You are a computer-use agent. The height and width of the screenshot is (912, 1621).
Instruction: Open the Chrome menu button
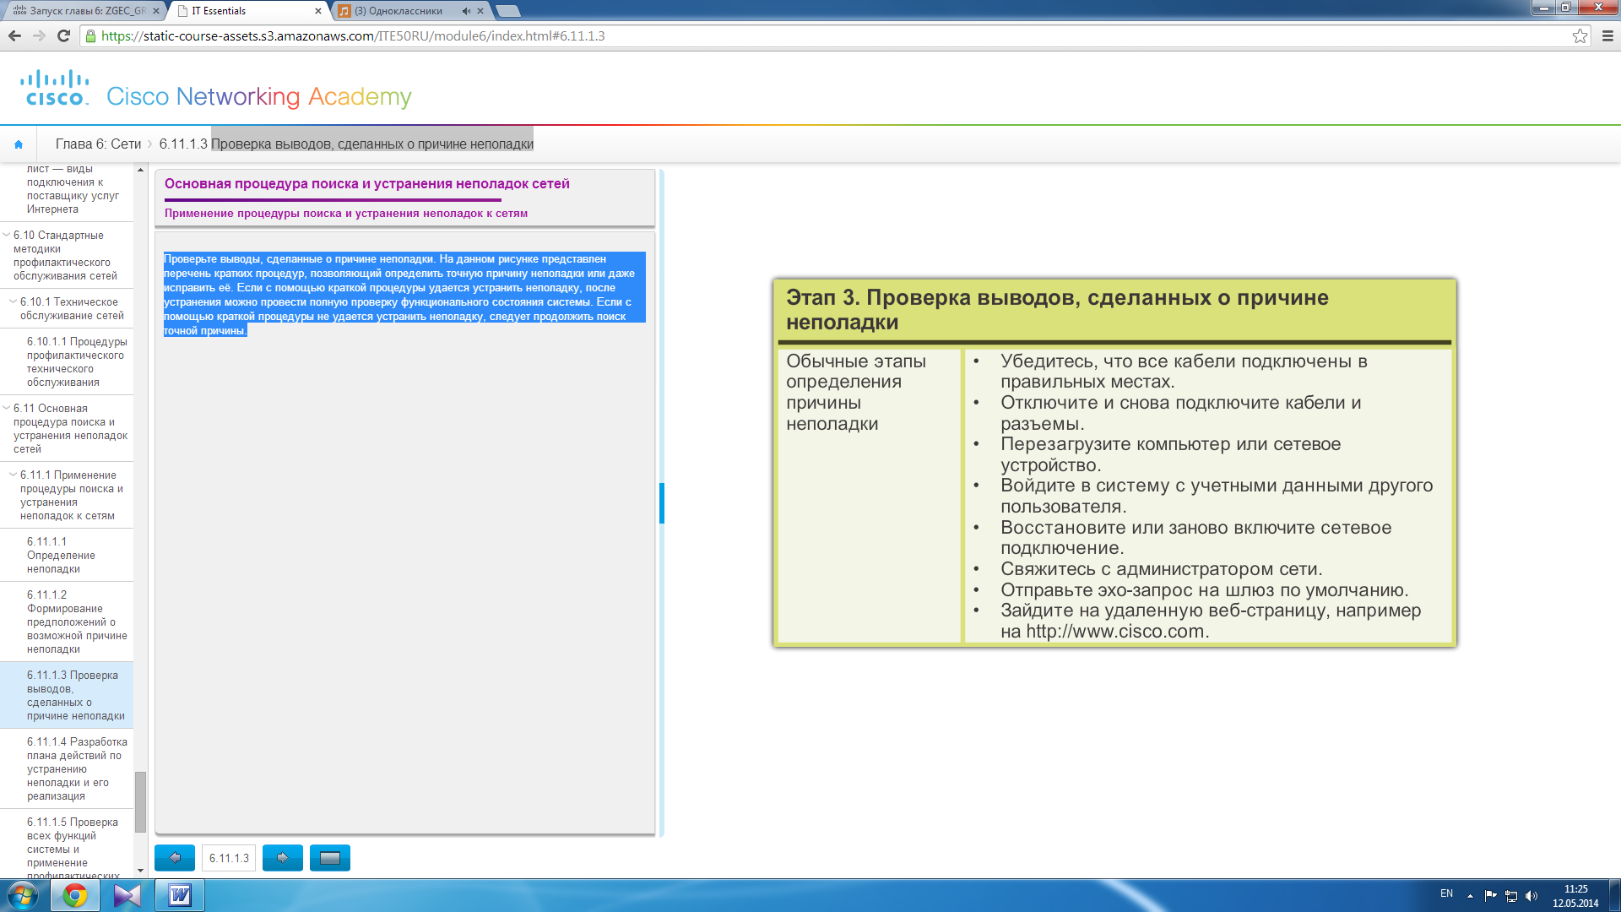click(1607, 35)
